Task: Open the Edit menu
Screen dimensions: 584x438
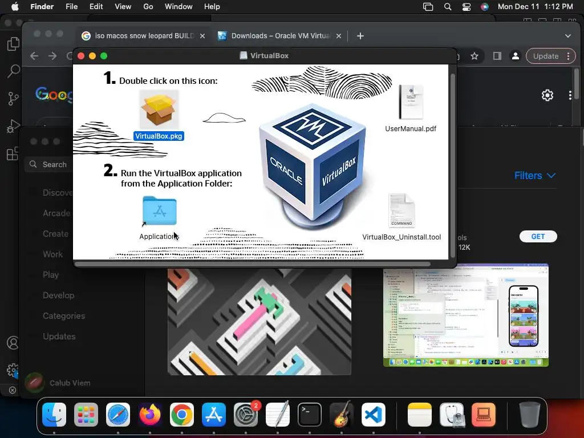Action: [96, 7]
